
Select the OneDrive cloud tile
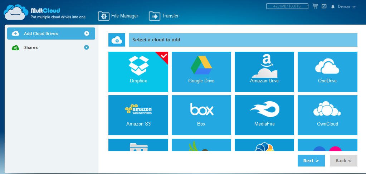[327, 72]
